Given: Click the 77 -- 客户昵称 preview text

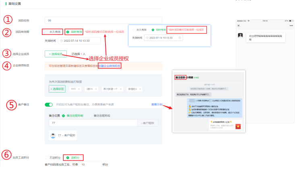Looking at the screenshot, I should 66,136.
